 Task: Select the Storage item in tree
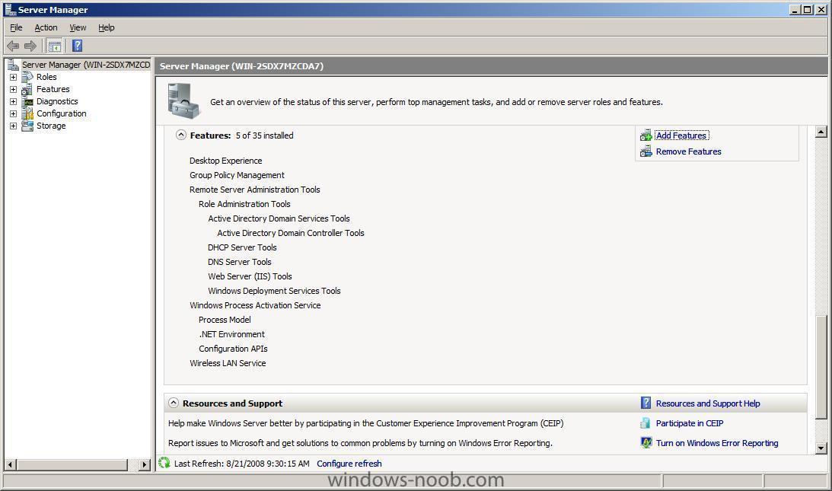pyautogui.click(x=51, y=126)
